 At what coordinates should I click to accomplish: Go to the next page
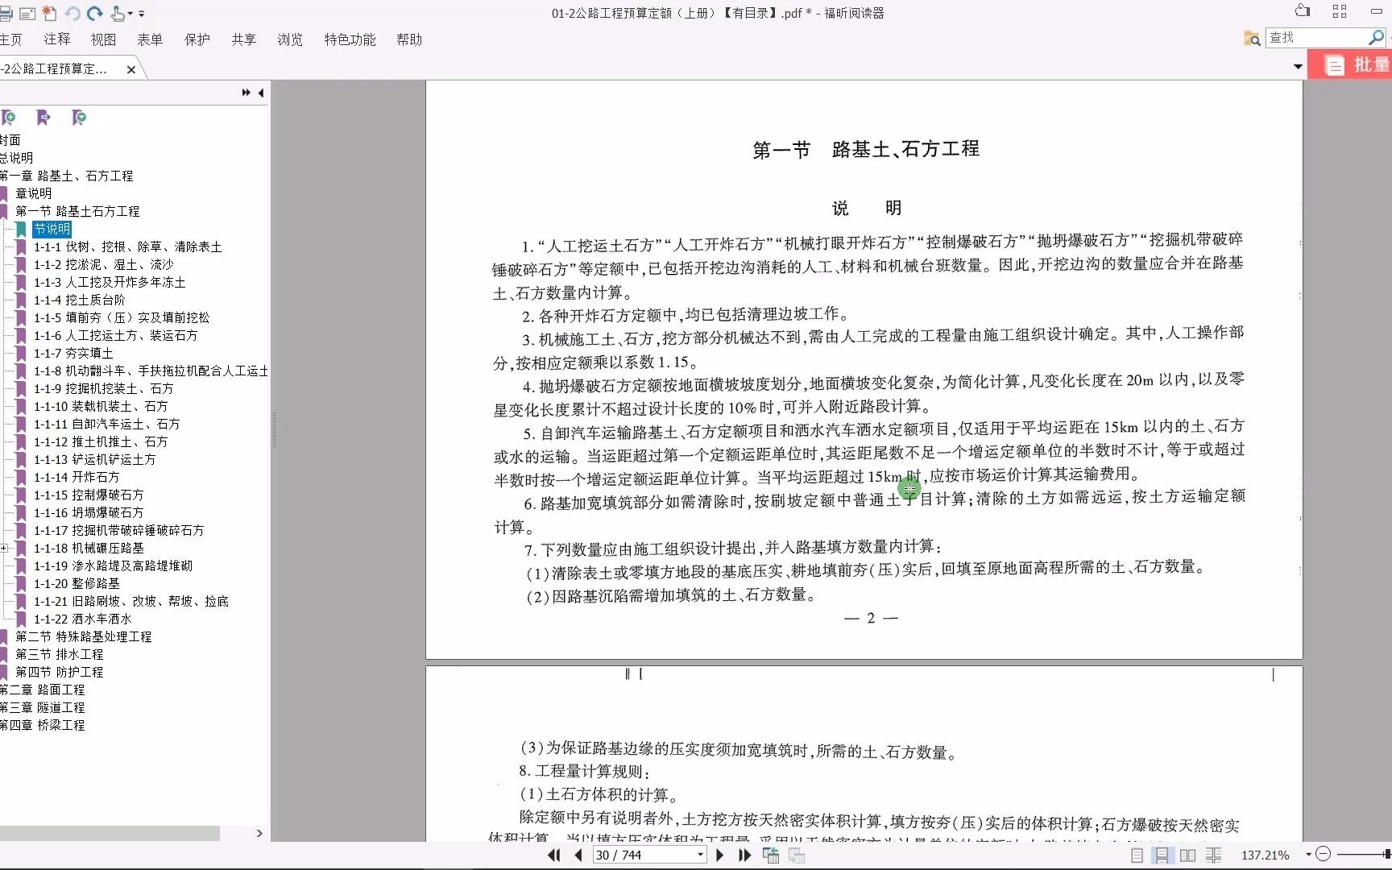coord(720,855)
